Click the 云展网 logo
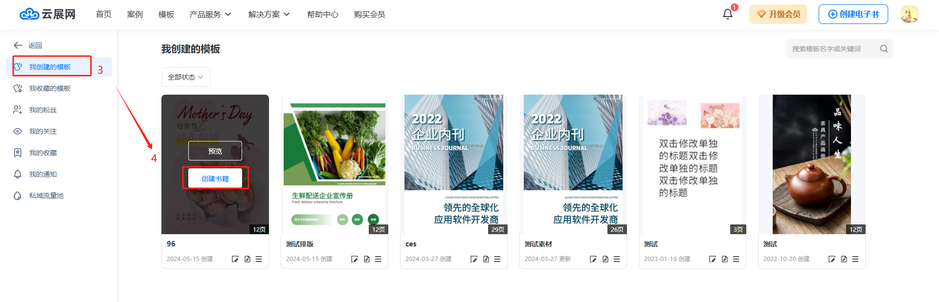Screen dimensions: 939x302 tap(47, 14)
